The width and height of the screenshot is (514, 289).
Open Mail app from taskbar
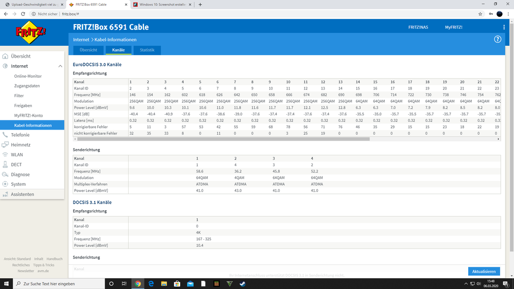(190, 284)
